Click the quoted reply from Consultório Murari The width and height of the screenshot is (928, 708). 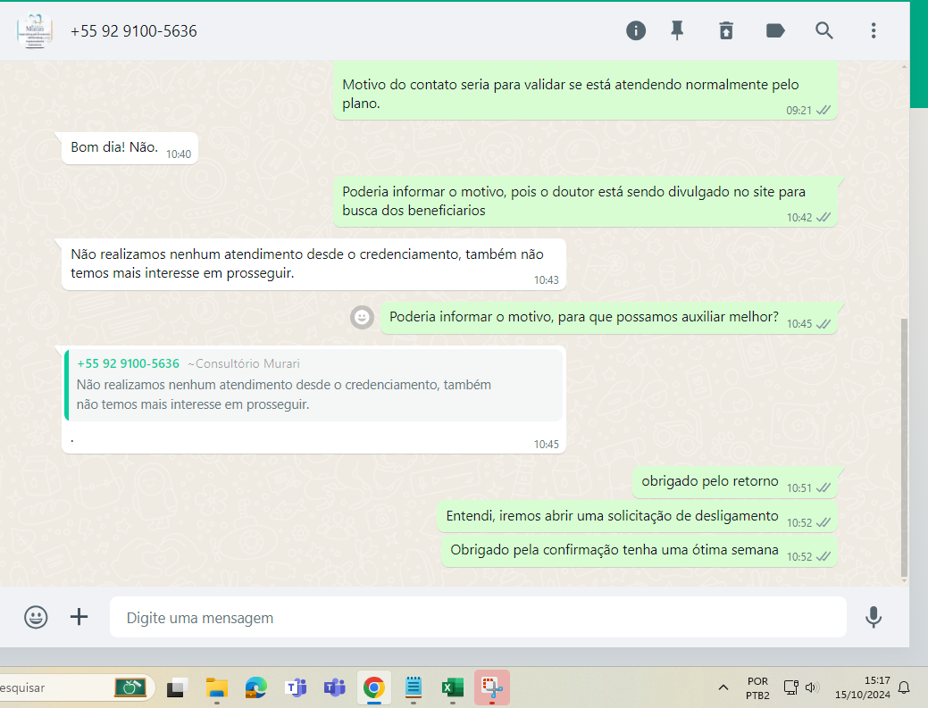coord(314,385)
